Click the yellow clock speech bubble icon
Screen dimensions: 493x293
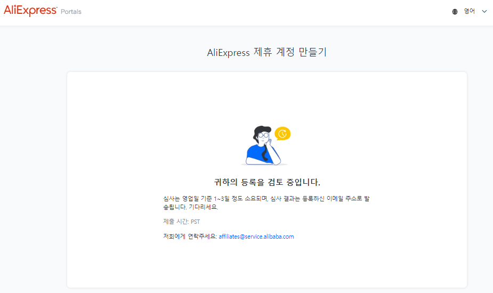pos(282,134)
